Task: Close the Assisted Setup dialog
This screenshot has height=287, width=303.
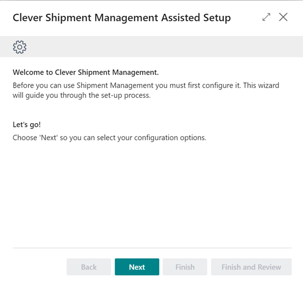Action: coord(283,17)
